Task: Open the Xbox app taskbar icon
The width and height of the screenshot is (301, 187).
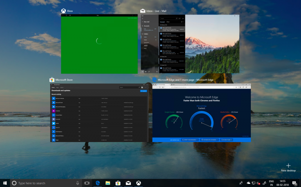Action: (x=138, y=183)
